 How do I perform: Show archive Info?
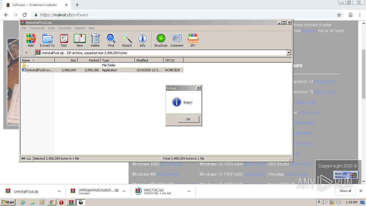[142, 40]
